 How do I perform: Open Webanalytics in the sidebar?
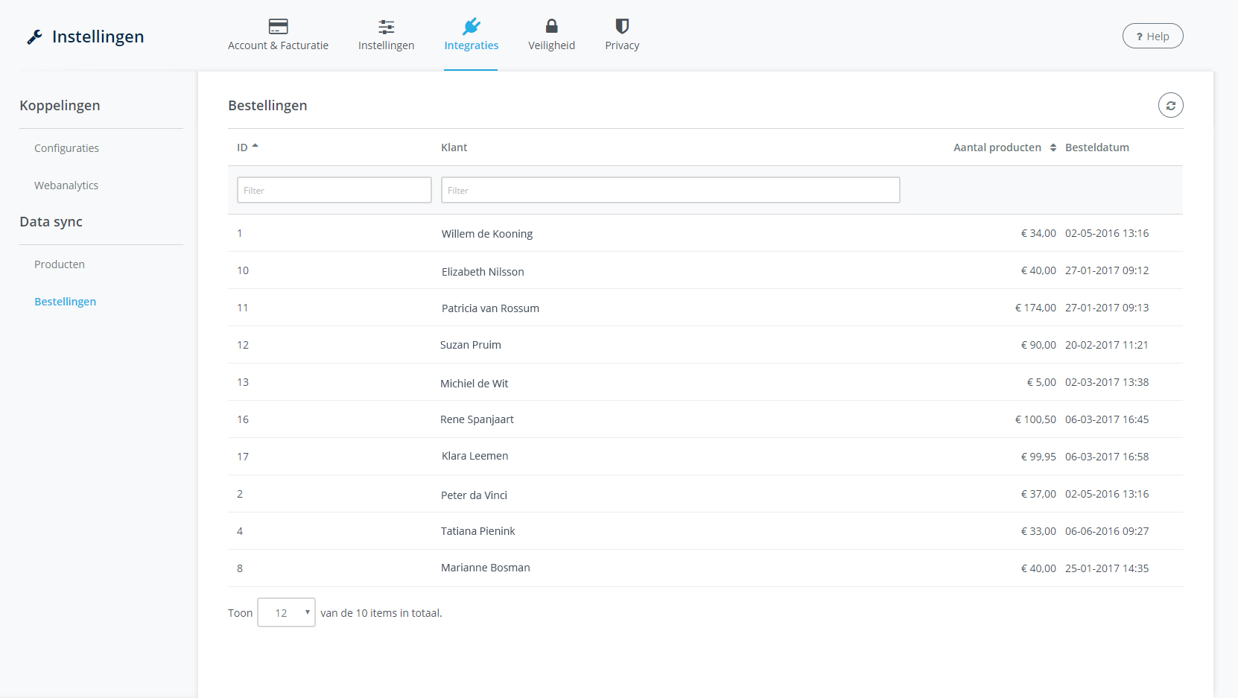(66, 185)
